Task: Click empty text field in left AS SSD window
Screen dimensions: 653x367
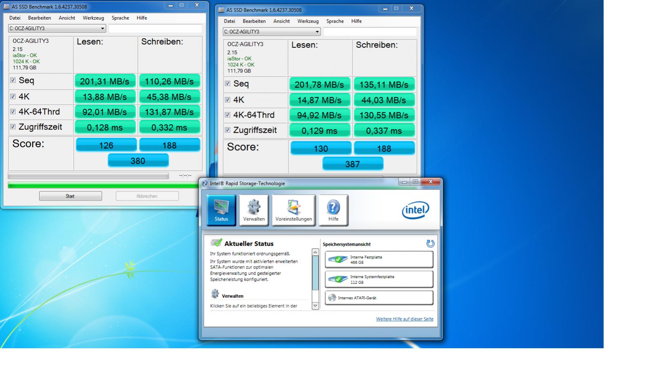Action: point(155,29)
